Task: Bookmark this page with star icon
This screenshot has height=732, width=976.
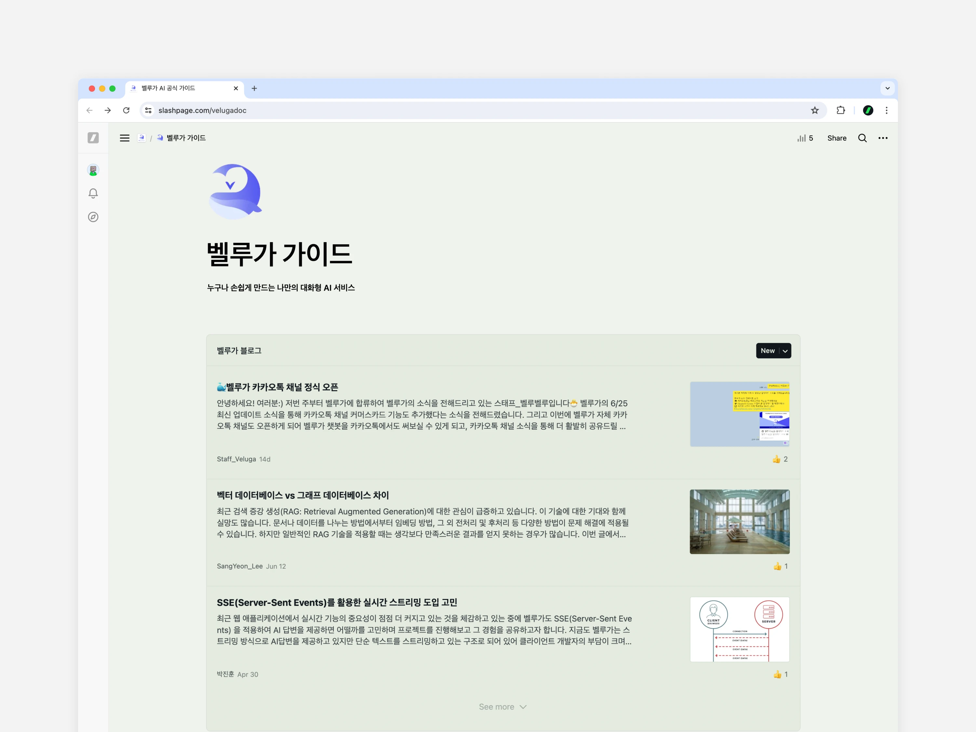Action: 815,110
